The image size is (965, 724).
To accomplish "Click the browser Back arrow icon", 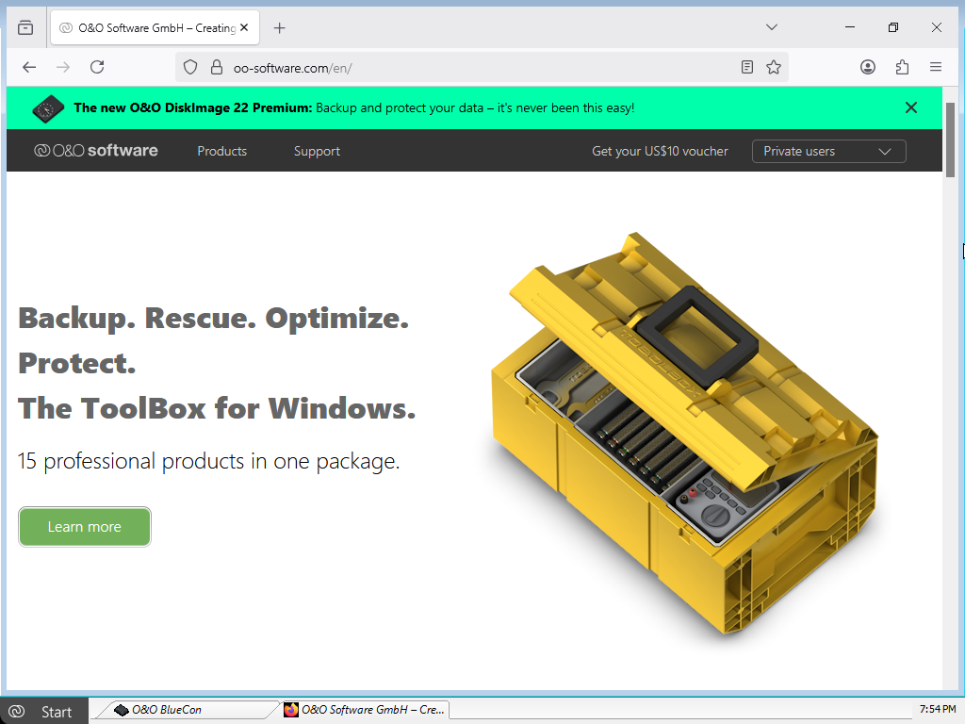I will click(x=29, y=67).
